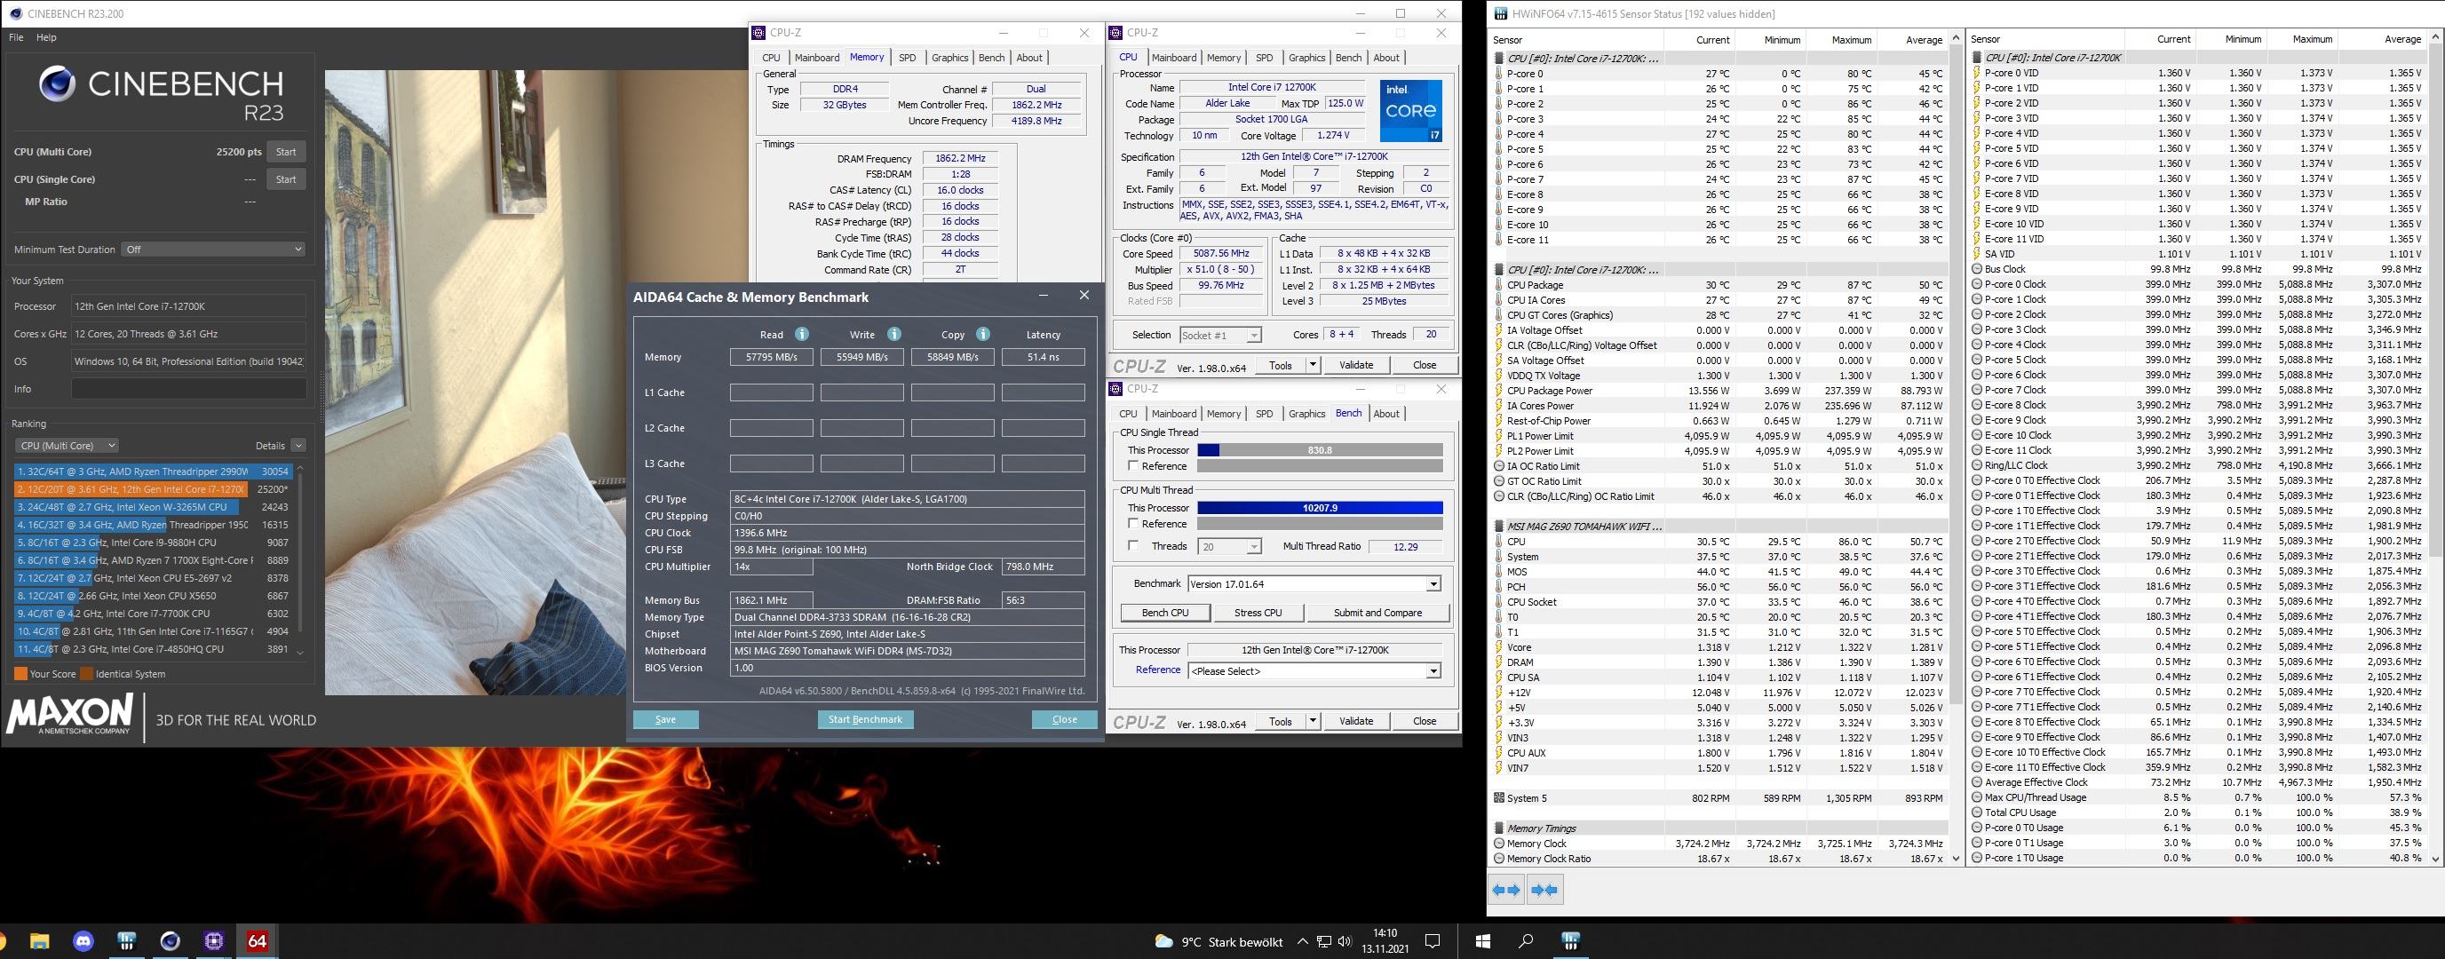Click Stress CPU in CPU-Z
The image size is (2445, 959).
click(1258, 613)
